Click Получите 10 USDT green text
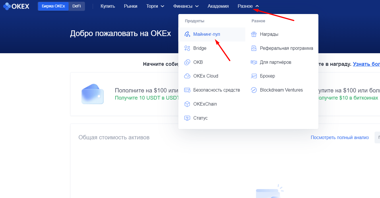This screenshot has height=198, width=380. (147, 98)
